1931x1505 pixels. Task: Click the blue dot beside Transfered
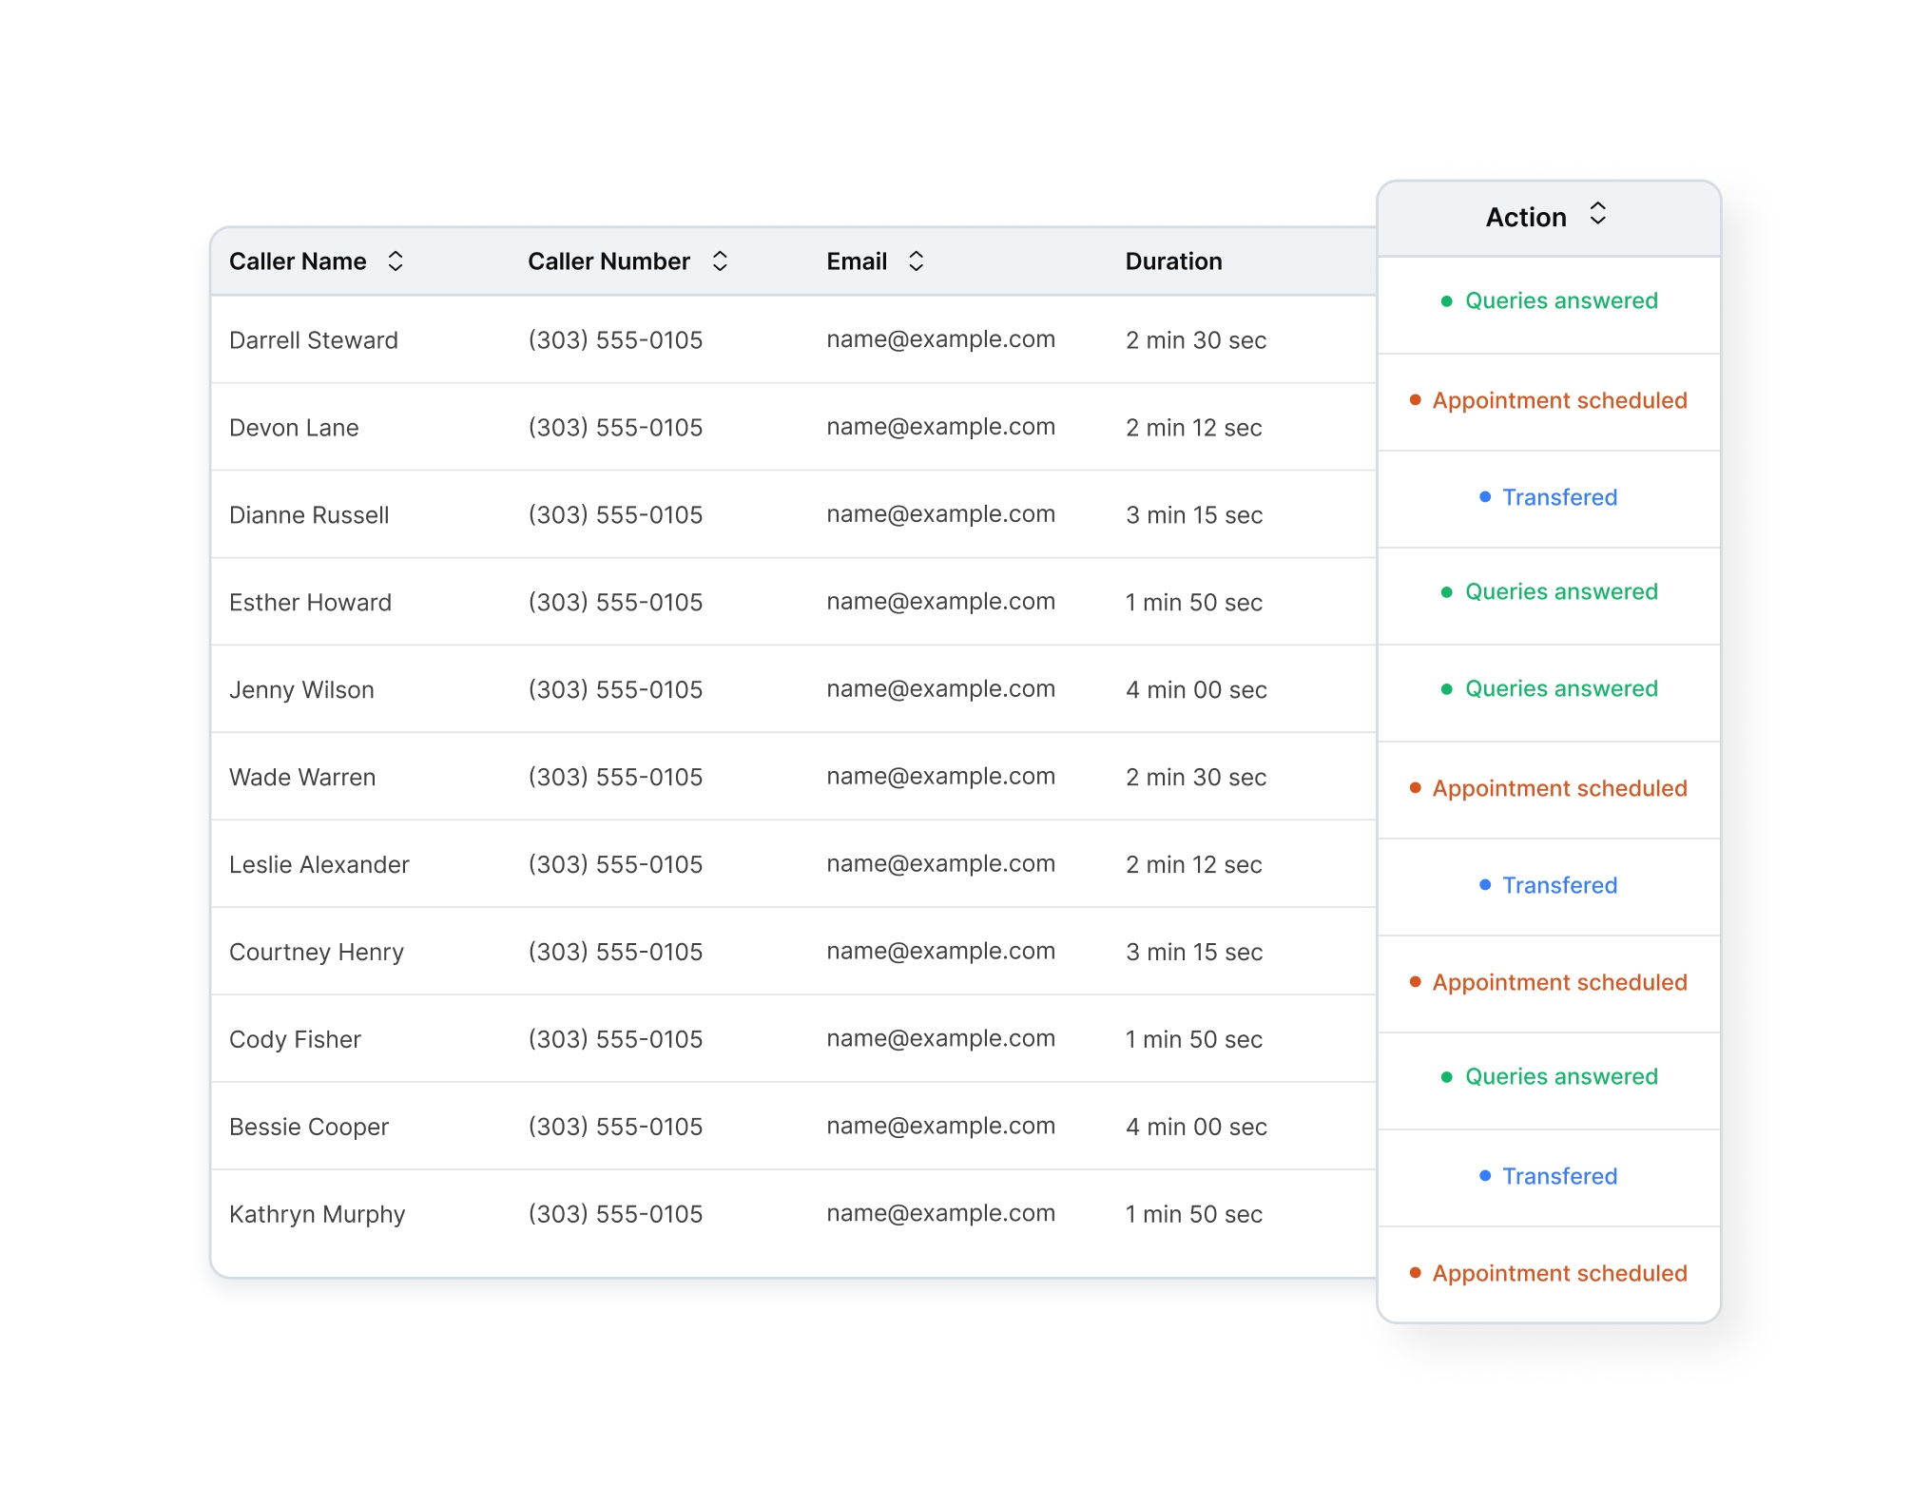[x=1483, y=497]
